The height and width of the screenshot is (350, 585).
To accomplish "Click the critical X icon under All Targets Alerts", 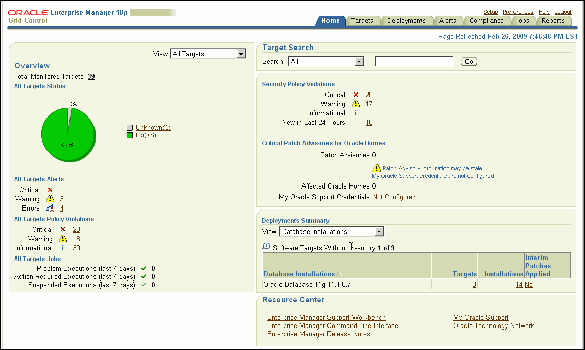I will click(50, 190).
